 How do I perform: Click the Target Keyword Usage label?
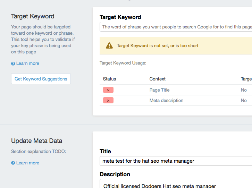tap(123, 63)
